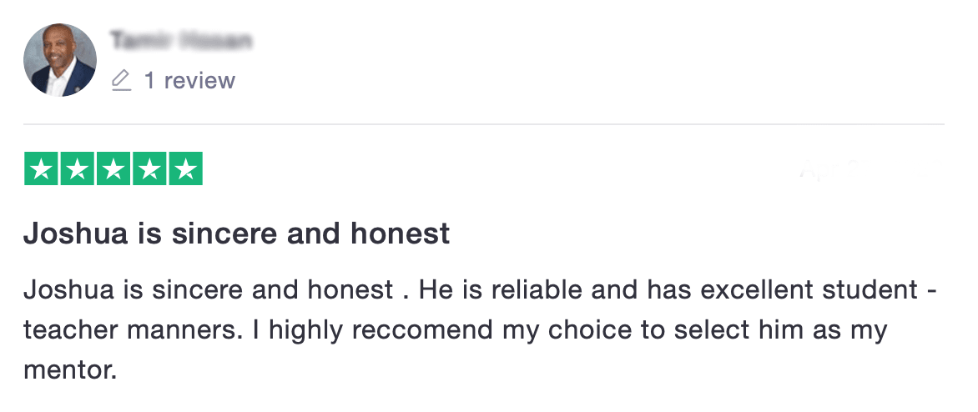Select the fourth green rating star
The image size is (978, 412).
(x=149, y=168)
